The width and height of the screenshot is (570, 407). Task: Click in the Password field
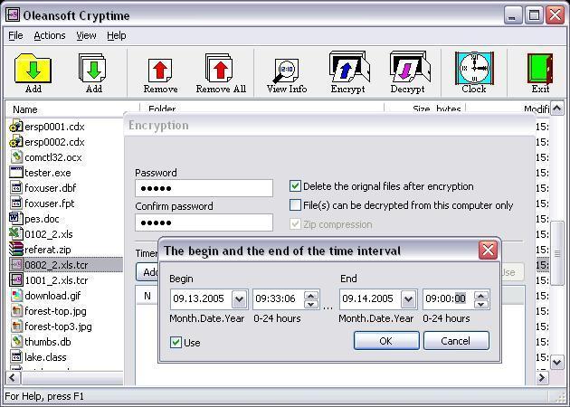click(x=204, y=188)
